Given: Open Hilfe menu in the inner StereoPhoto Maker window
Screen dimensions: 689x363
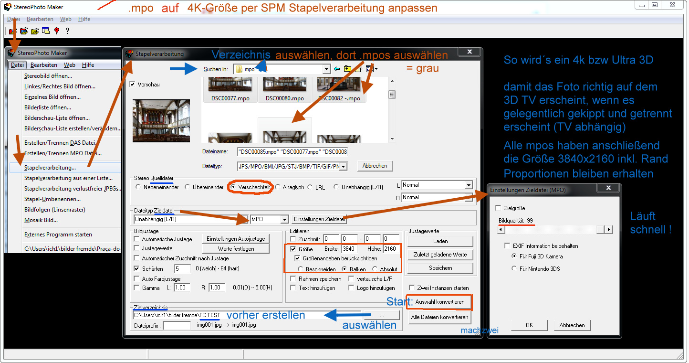Looking at the screenshot, I should coord(88,65).
